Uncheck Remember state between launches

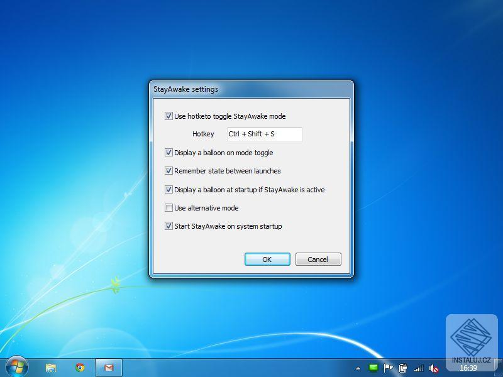pyautogui.click(x=169, y=171)
